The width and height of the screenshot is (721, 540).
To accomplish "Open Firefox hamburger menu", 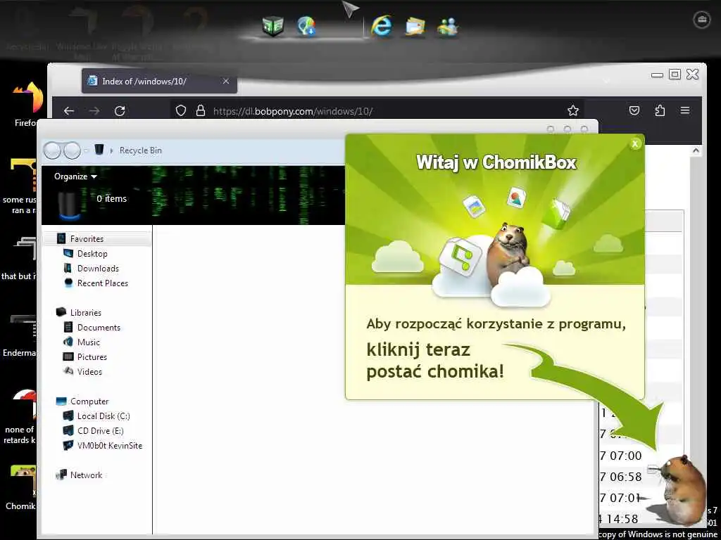I will [685, 110].
